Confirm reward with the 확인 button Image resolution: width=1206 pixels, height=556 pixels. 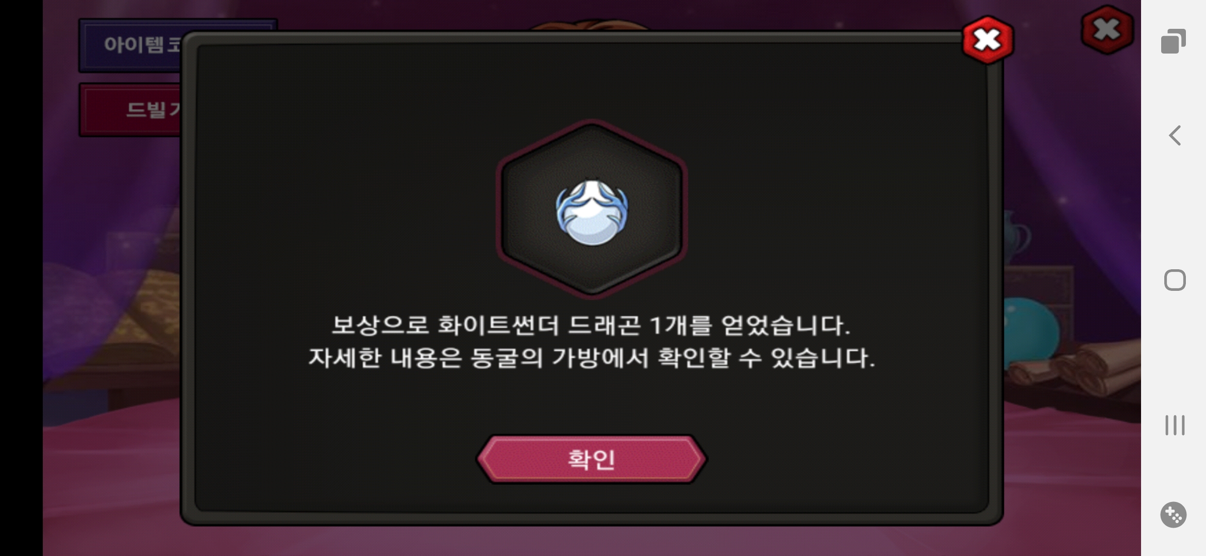[591, 459]
